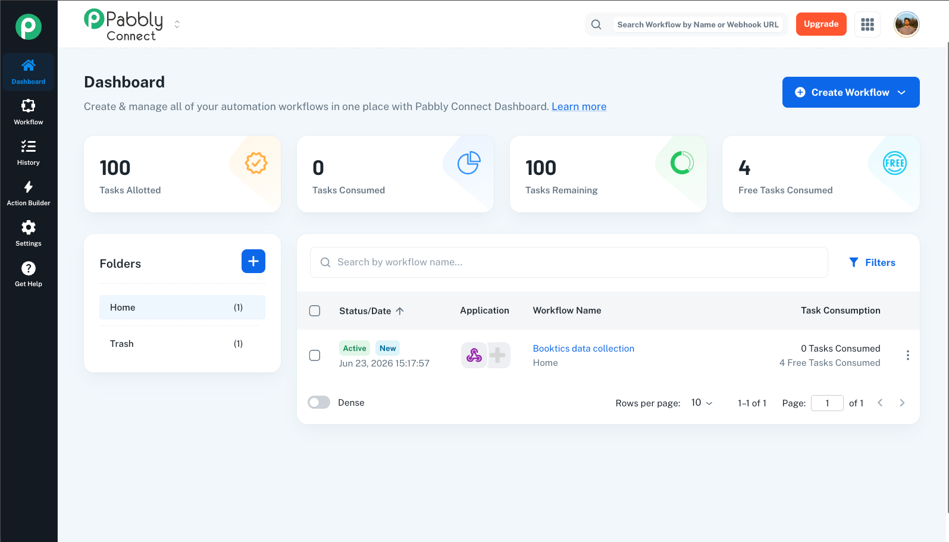This screenshot has width=949, height=542.
Task: Click the webhook application icon
Action: [474, 355]
